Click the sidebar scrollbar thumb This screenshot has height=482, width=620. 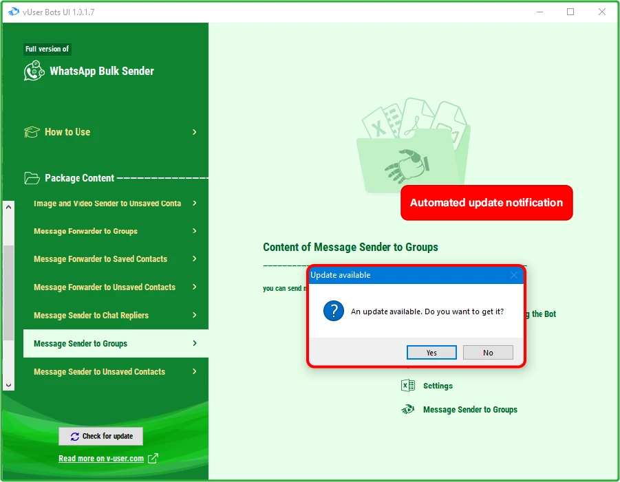click(9, 293)
